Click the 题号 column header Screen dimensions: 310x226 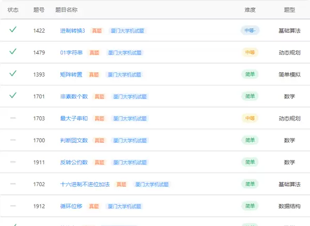39,10
